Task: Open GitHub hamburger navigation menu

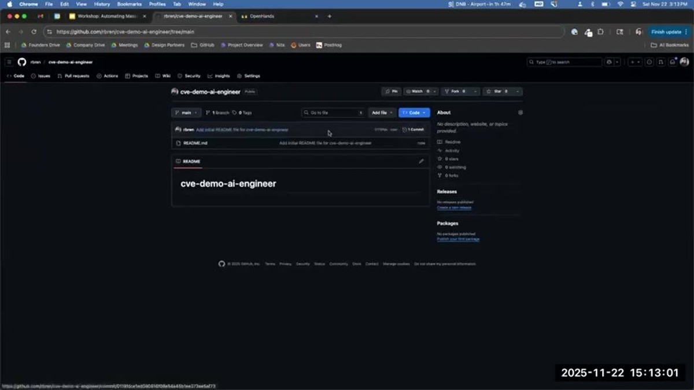Action: (9, 62)
